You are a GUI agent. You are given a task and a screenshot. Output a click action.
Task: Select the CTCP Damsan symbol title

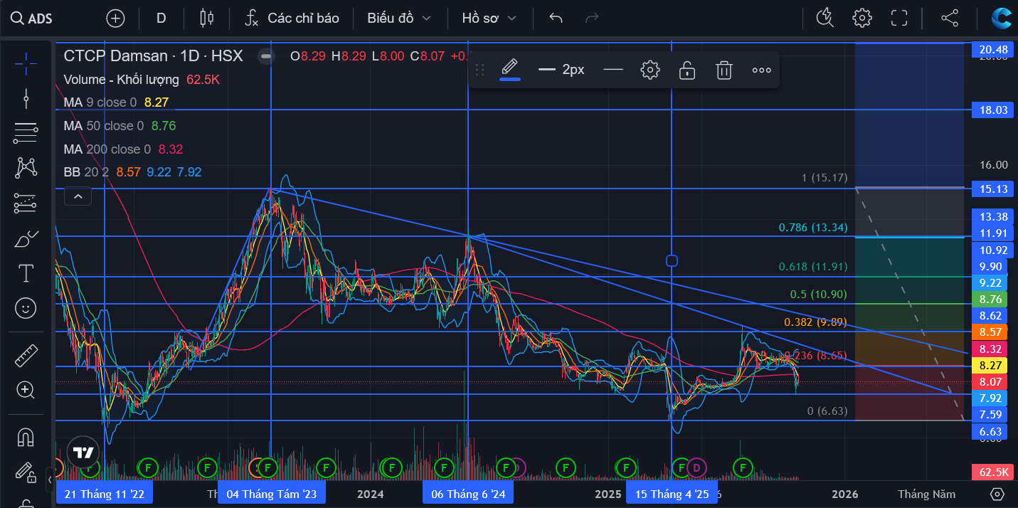[x=153, y=55]
